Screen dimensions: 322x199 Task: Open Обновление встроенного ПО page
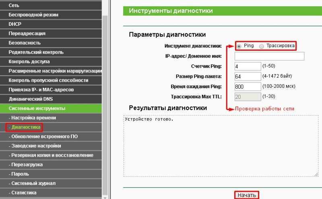pos(51,137)
